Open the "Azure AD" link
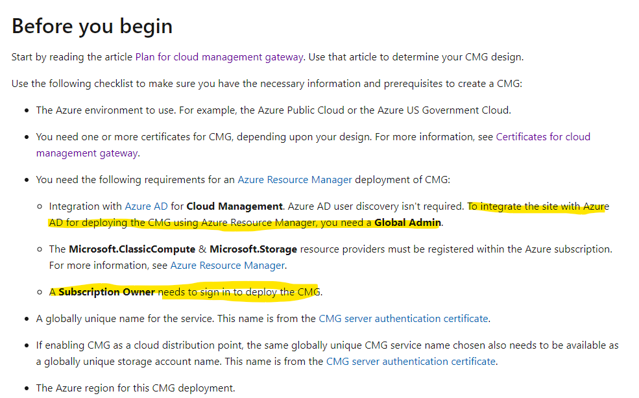 (x=146, y=206)
